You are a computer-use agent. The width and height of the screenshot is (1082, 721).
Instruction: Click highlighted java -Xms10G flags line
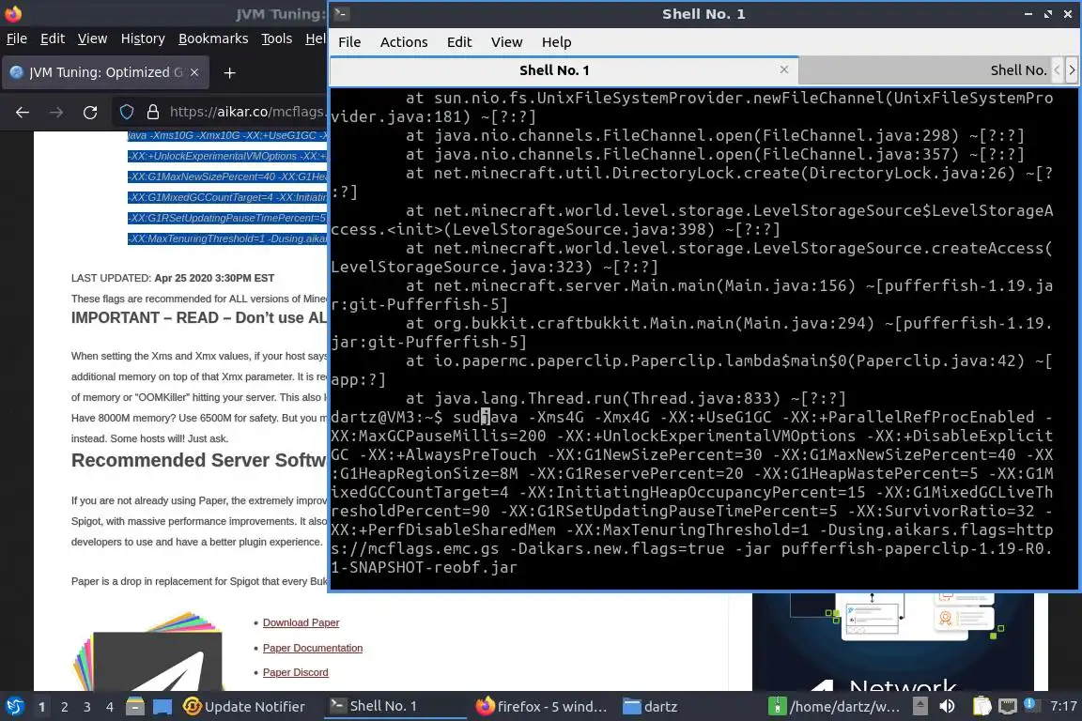[227, 136]
